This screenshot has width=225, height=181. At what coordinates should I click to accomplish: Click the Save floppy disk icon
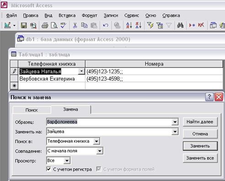pyautogui.click(x=24, y=26)
